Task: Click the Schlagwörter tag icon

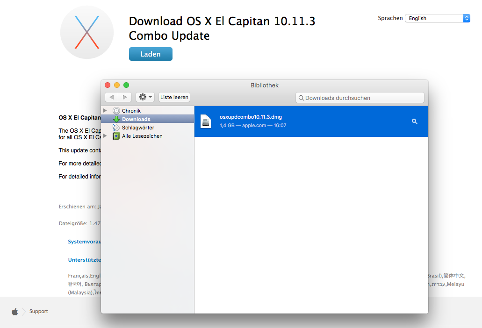Action: (116, 128)
